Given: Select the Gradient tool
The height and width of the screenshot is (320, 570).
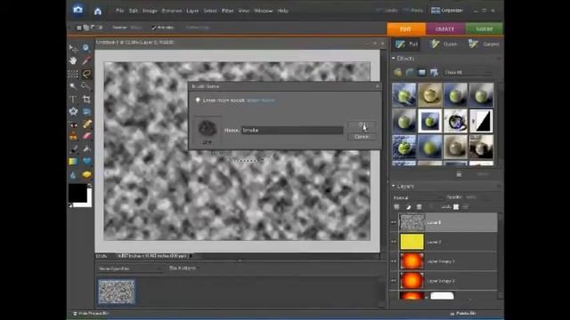Looking at the screenshot, I should pos(73,162).
